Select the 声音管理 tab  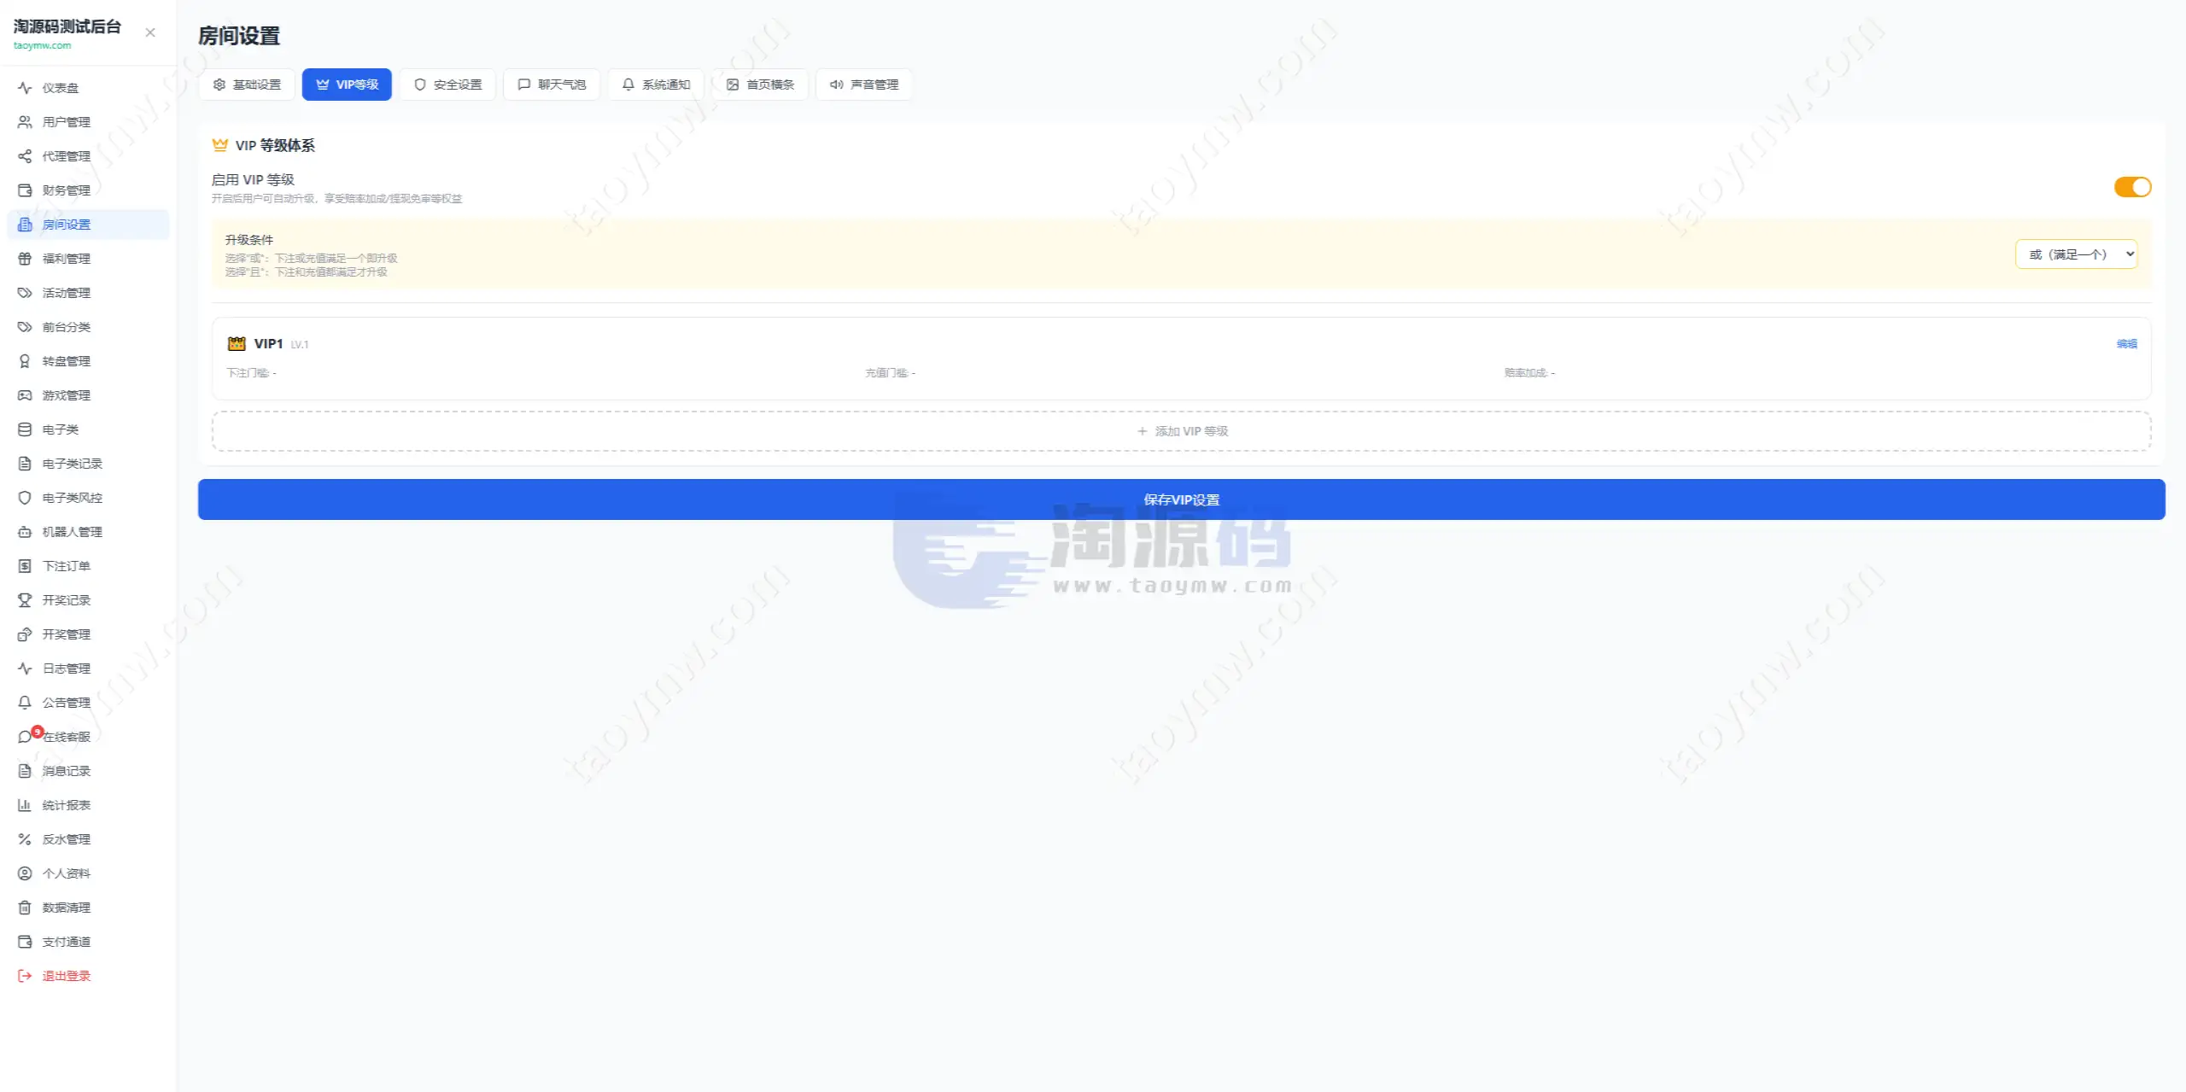pos(864,85)
